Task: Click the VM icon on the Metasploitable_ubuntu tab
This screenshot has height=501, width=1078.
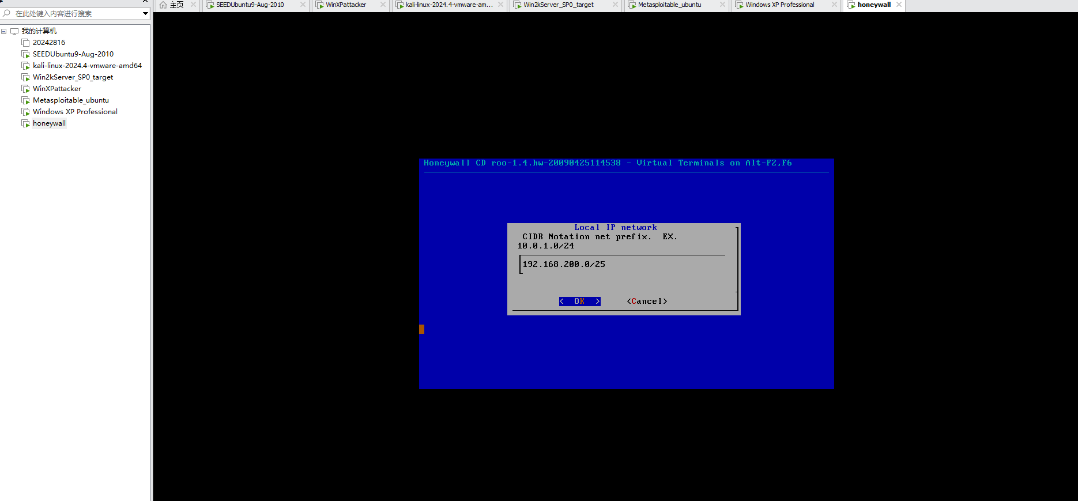Action: coord(632,5)
